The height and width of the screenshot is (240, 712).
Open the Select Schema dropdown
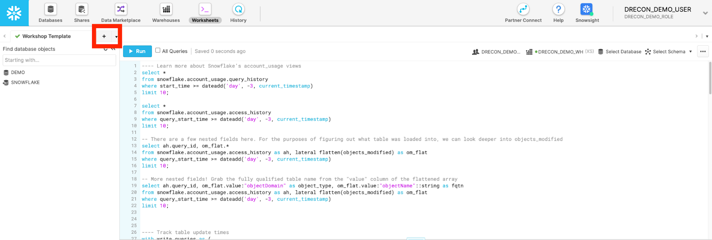[x=668, y=52]
